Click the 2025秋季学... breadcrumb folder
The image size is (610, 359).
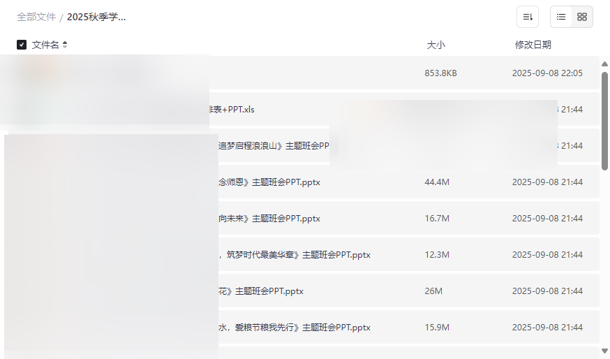pos(96,17)
